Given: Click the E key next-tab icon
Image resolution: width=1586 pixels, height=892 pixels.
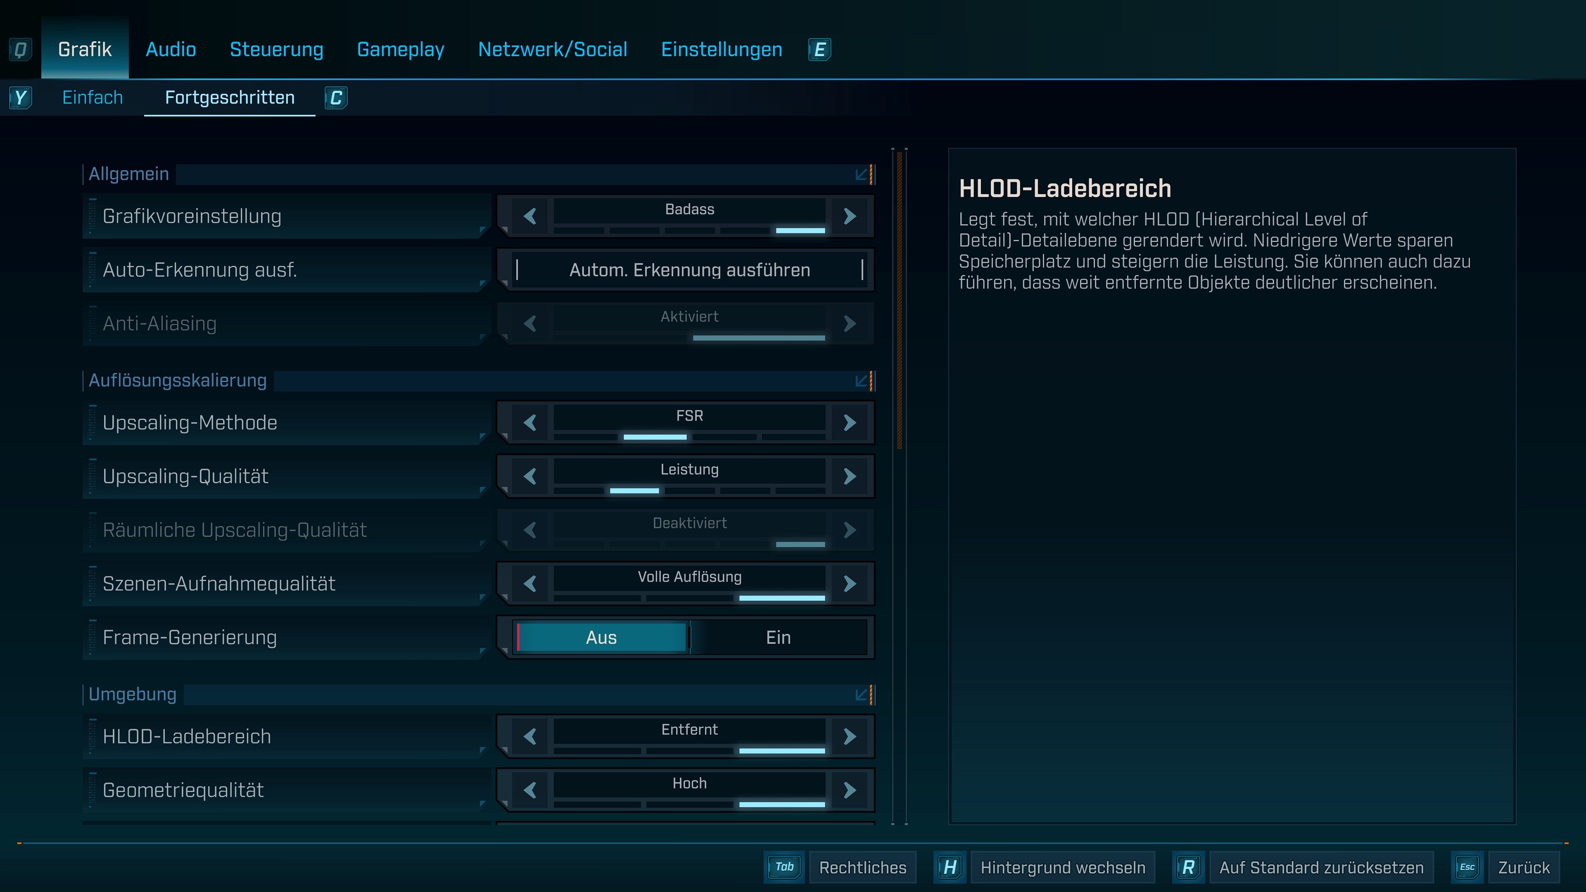Looking at the screenshot, I should 819,49.
